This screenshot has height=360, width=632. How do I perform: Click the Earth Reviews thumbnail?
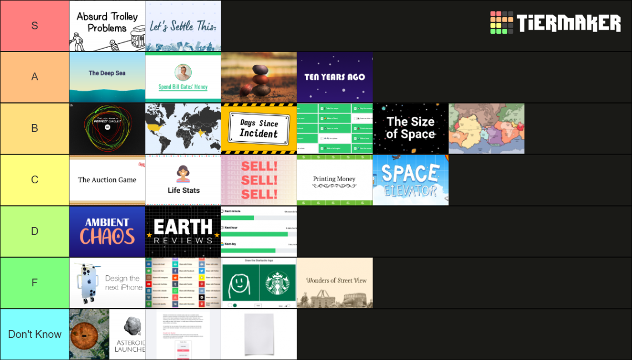pos(183,232)
